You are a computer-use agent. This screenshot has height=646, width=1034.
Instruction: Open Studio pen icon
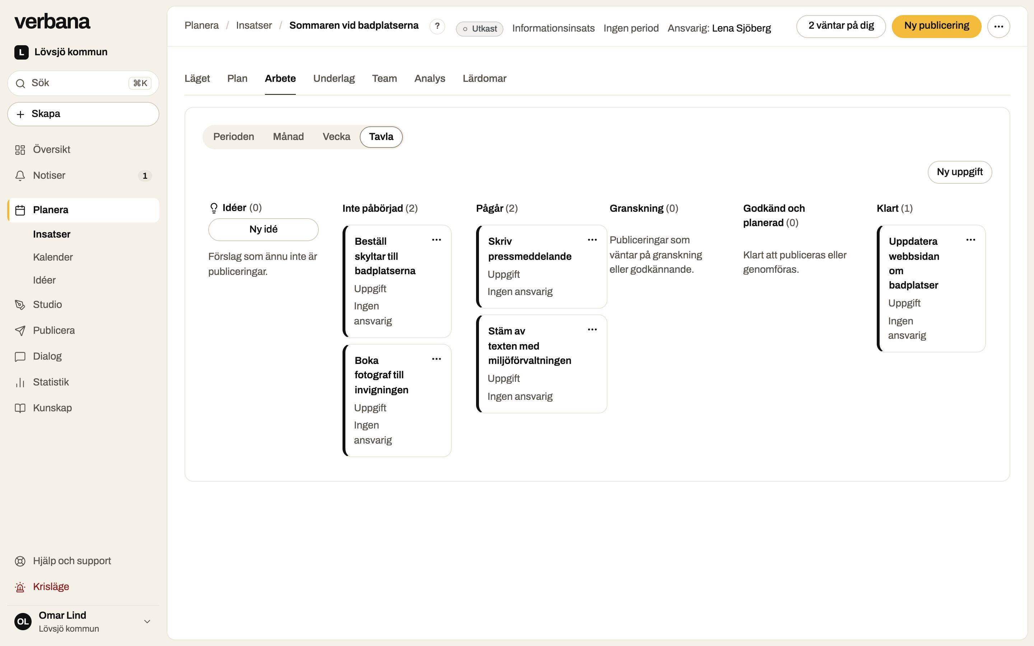(20, 305)
